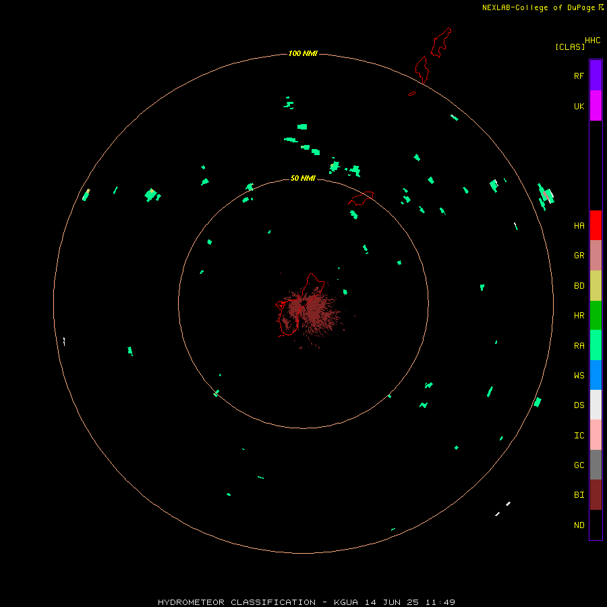The width and height of the screenshot is (607, 607).
Task: Click the HA red legend swatch
Action: pyautogui.click(x=596, y=225)
